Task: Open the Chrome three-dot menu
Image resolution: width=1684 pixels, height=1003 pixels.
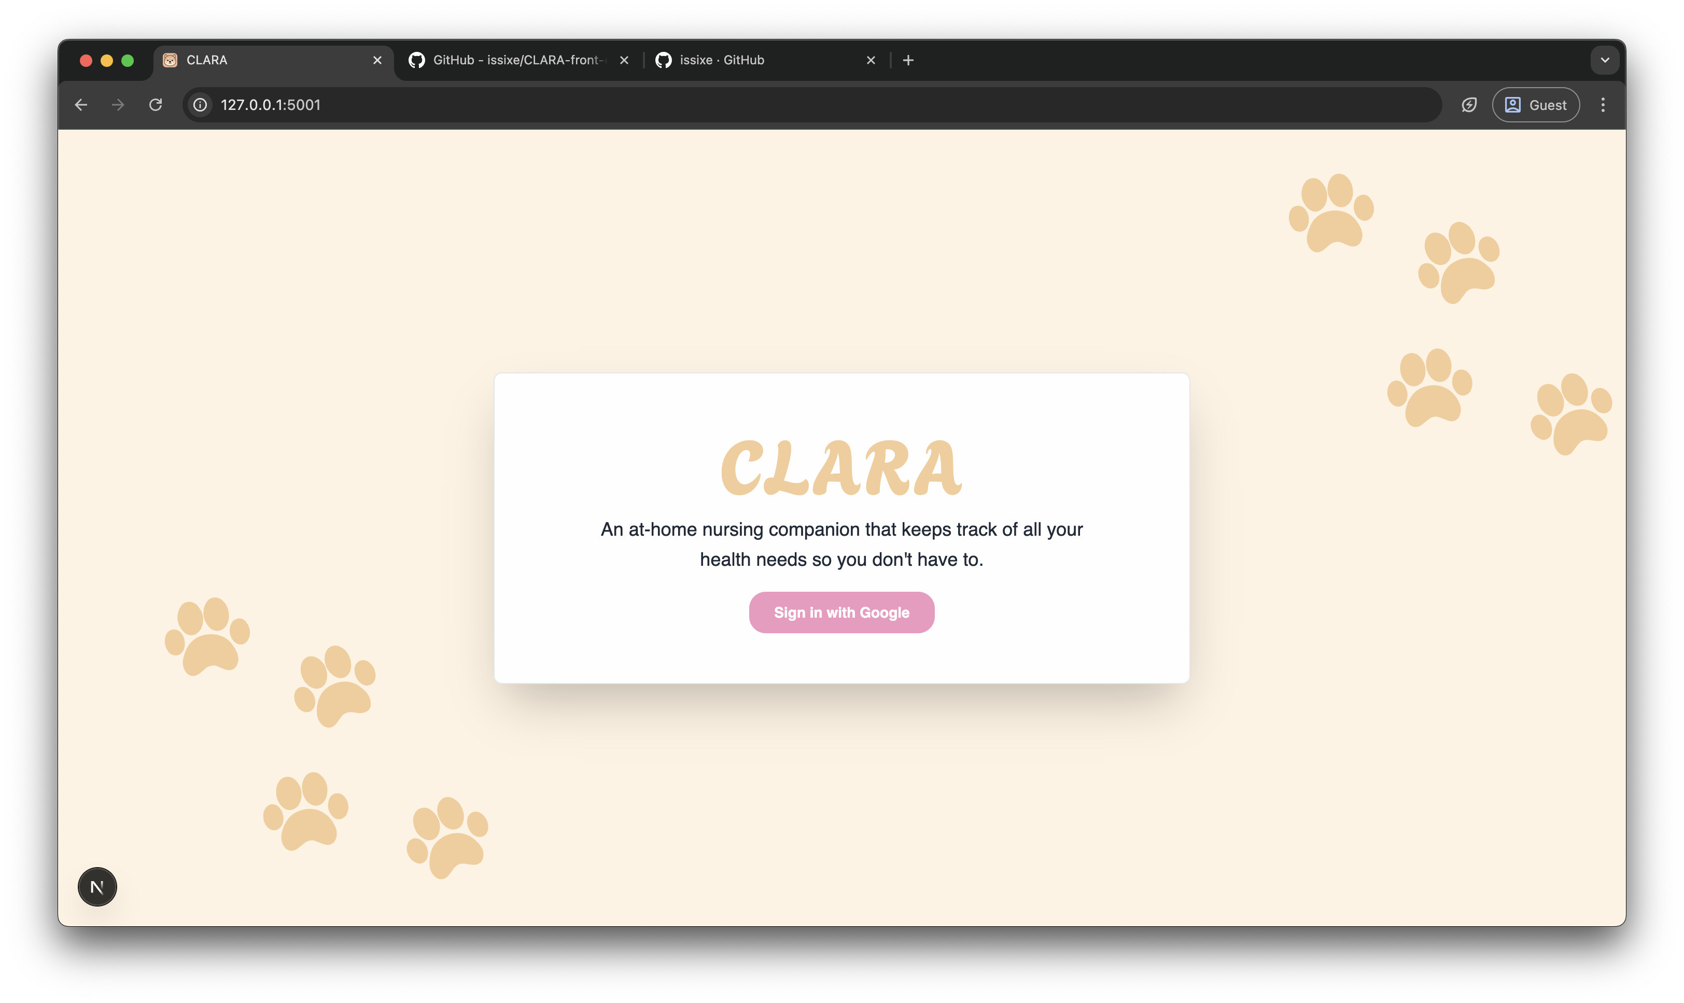Action: pos(1603,105)
